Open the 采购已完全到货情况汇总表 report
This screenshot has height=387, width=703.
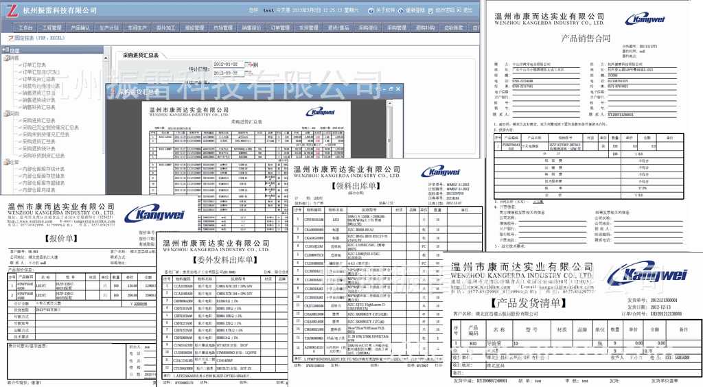[51, 128]
